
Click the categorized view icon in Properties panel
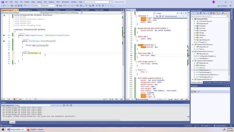[192, 92]
